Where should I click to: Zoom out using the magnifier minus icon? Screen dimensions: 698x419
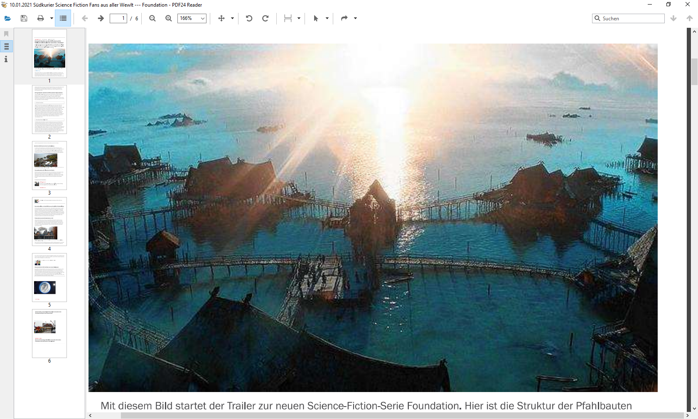tap(152, 18)
